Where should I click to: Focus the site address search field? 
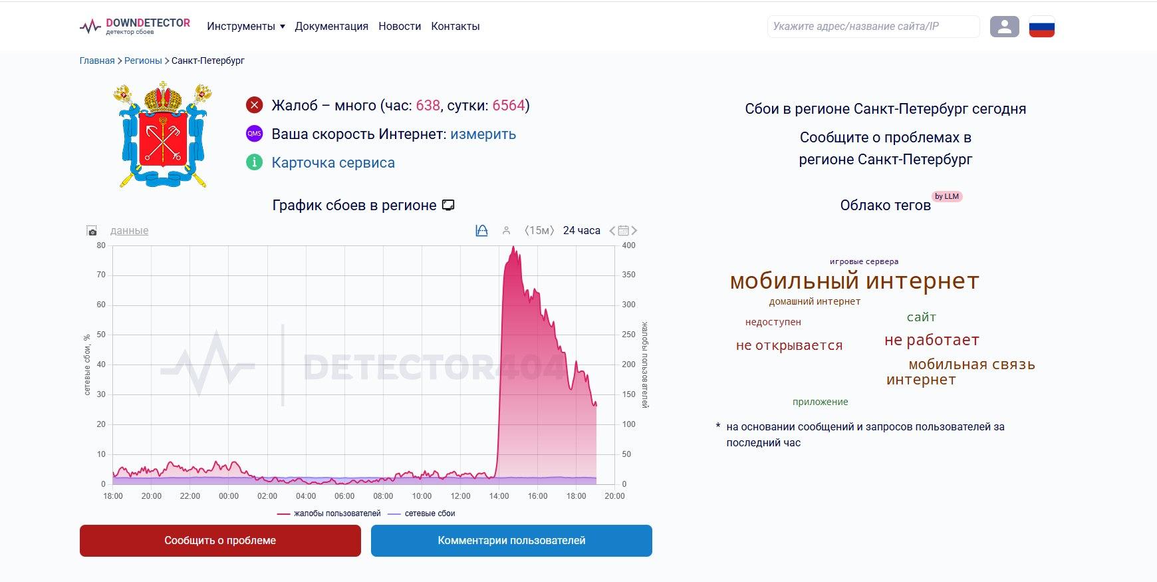coord(872,27)
